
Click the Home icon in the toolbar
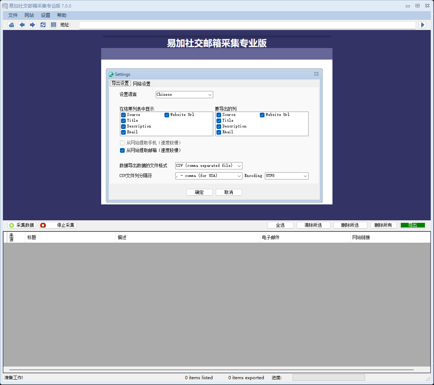pos(12,25)
